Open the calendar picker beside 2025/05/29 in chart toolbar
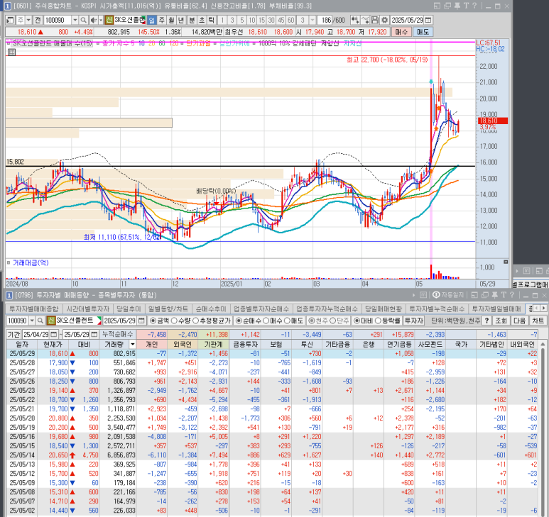Viewport: 549px width, 517px height. pos(428,21)
